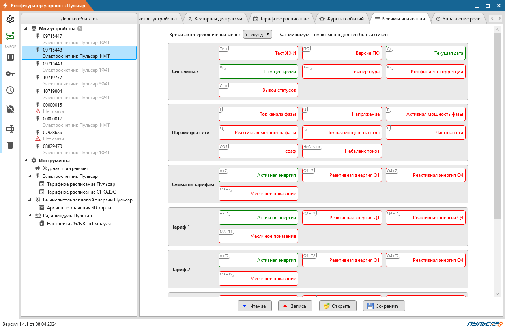
Task: Click the Чтение button
Action: [x=254, y=306]
